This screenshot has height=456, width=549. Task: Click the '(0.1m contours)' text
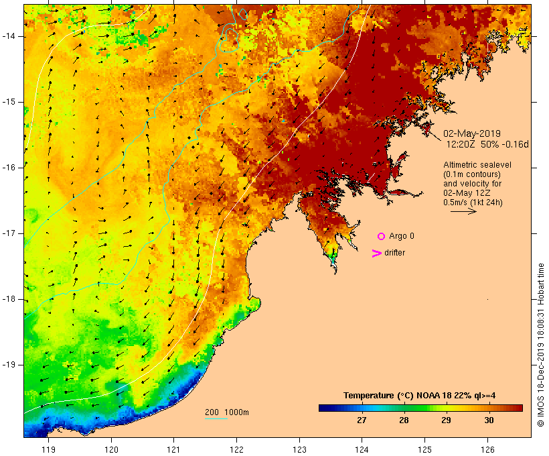(471, 174)
